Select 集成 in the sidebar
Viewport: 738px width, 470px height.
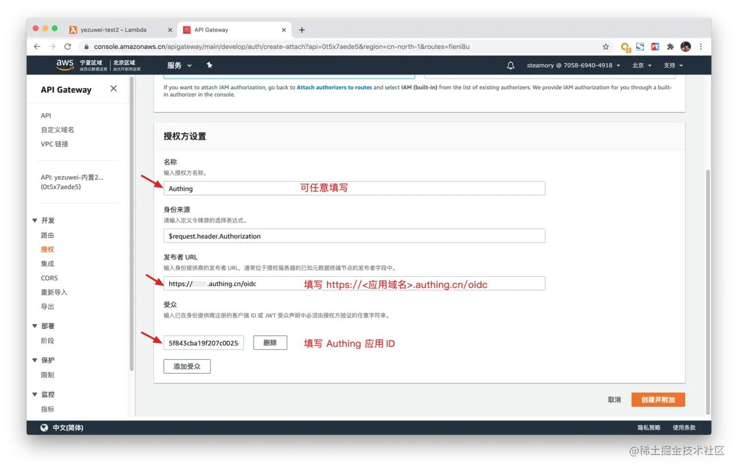pos(47,264)
